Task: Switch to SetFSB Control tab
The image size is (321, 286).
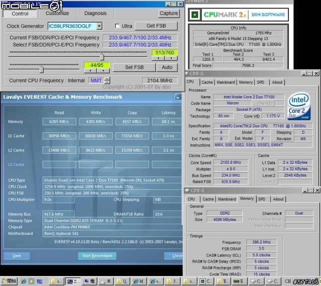Action: pyautogui.click(x=20, y=14)
